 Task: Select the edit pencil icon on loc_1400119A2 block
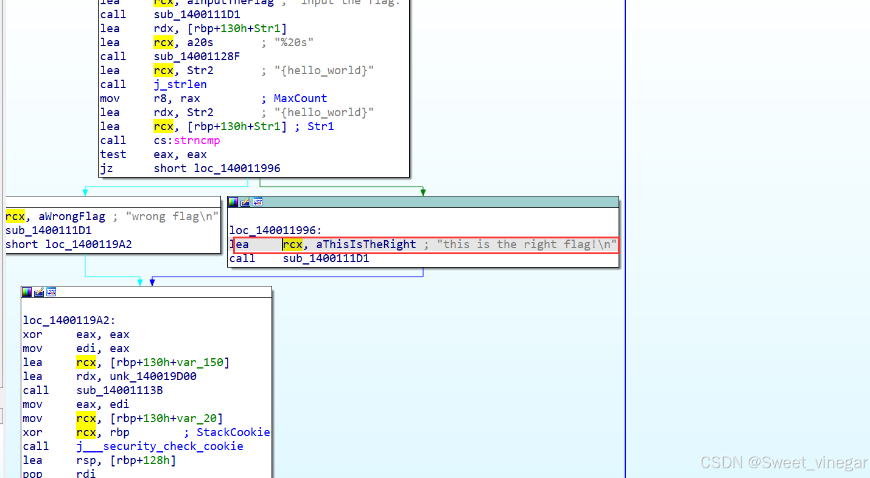(x=39, y=291)
